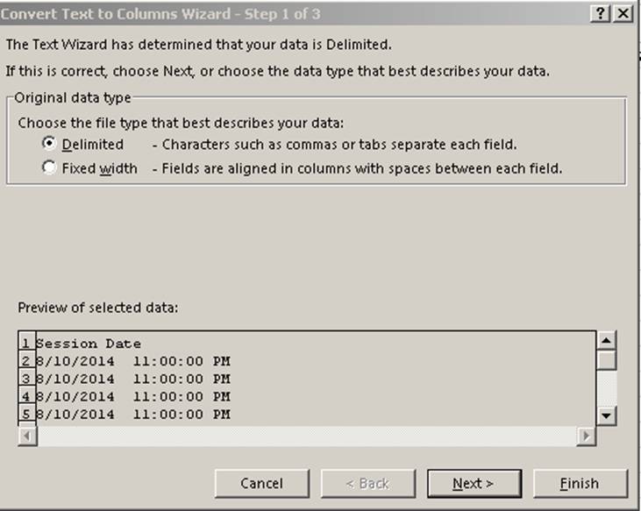Viewport: 641px width, 511px height.
Task: Select the Delimited radio button
Action: (49, 144)
